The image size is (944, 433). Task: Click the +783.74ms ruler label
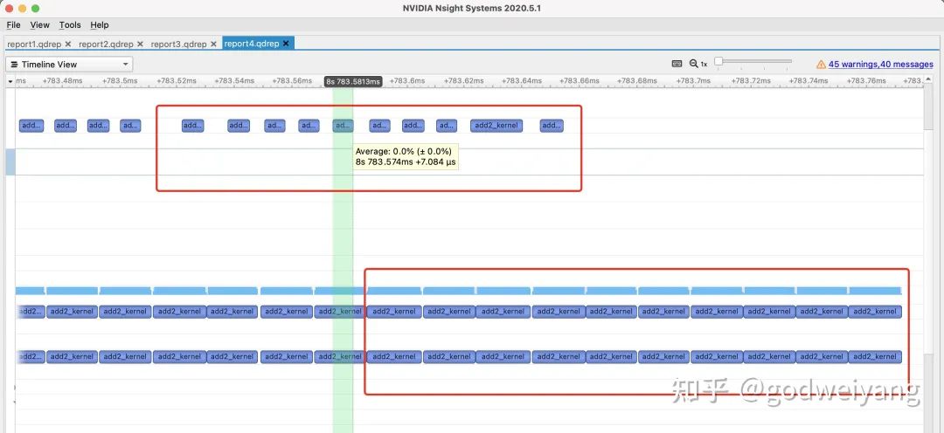point(808,80)
